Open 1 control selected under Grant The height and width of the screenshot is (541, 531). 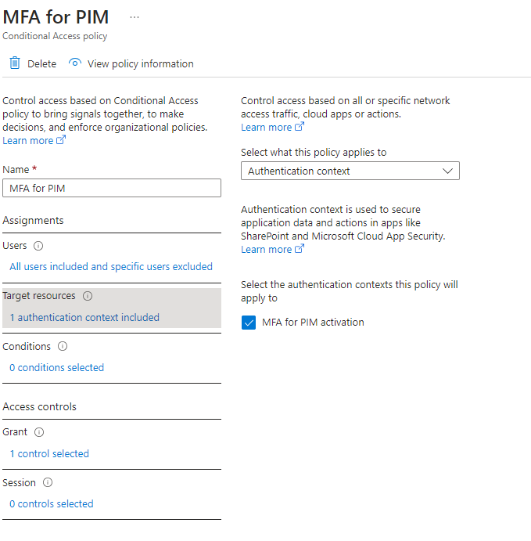(x=49, y=454)
